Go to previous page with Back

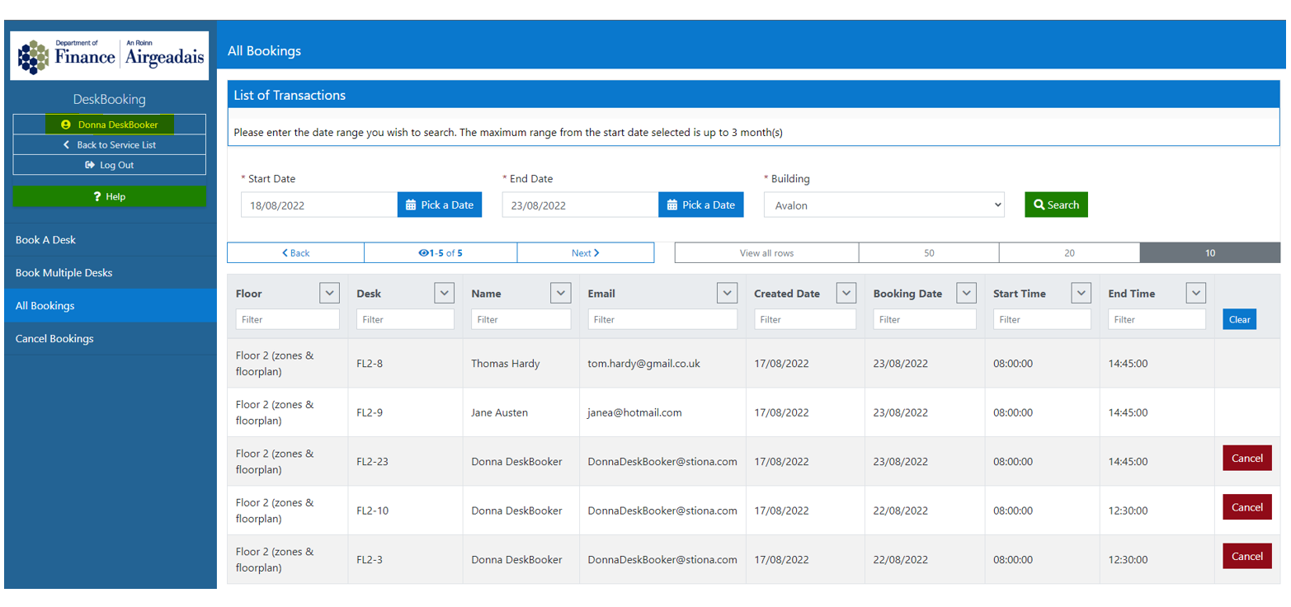295,252
